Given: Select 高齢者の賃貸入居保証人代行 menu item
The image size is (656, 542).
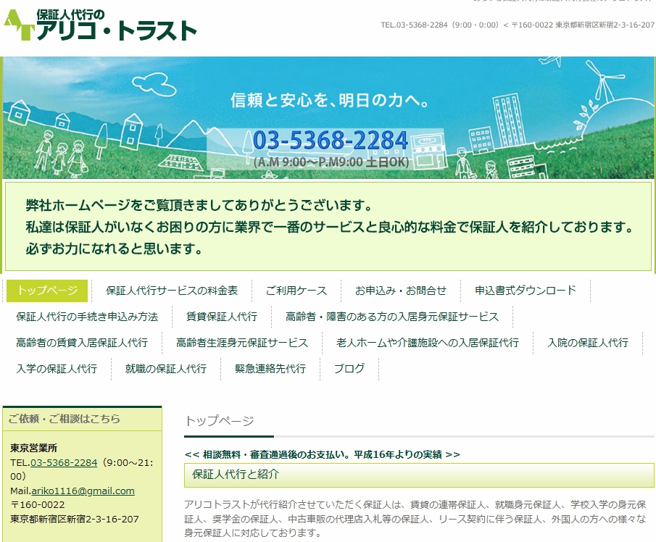Looking at the screenshot, I should coord(82,343).
